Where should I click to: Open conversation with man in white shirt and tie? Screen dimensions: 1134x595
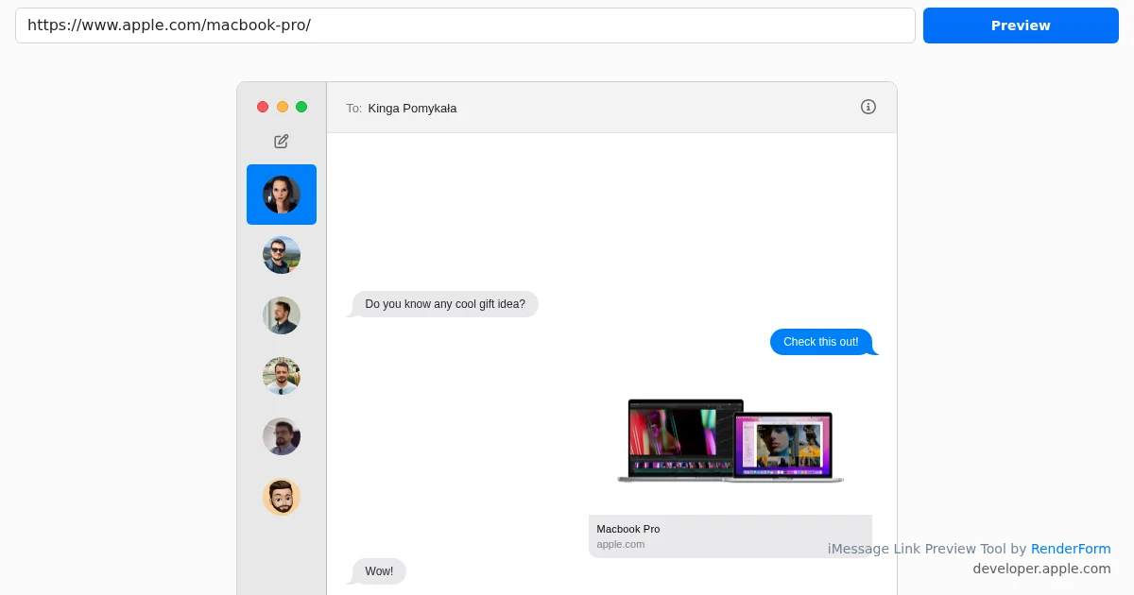point(282,376)
